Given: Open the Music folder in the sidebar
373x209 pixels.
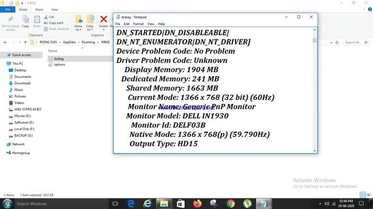Looking at the screenshot, I should tap(19, 90).
